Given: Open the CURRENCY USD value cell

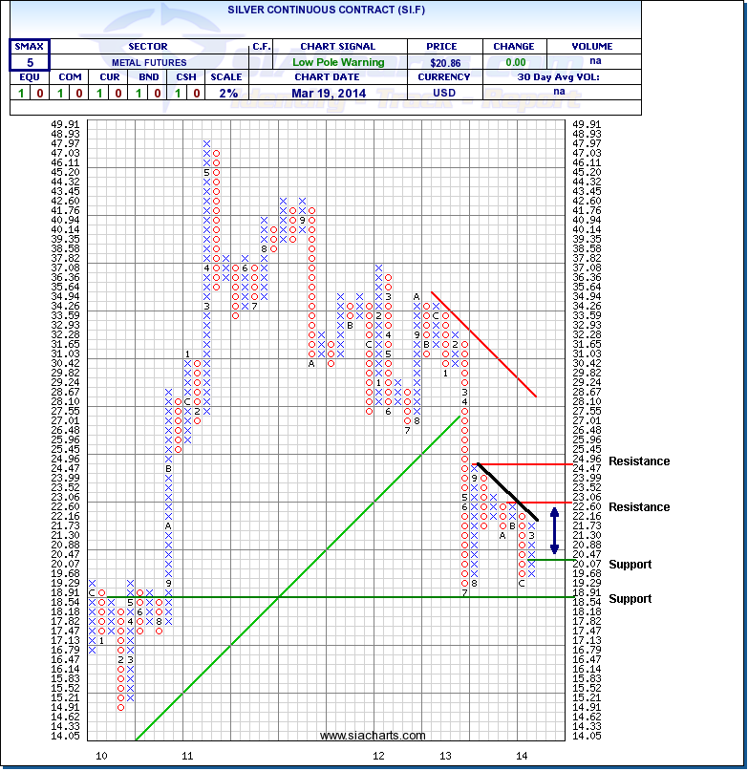Looking at the screenshot, I should pyautogui.click(x=446, y=94).
